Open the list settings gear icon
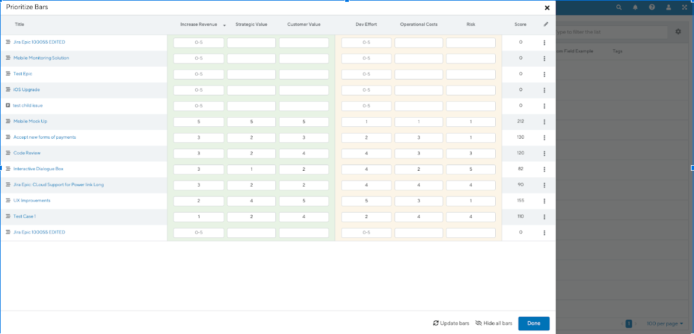The image size is (694, 334). tap(678, 31)
